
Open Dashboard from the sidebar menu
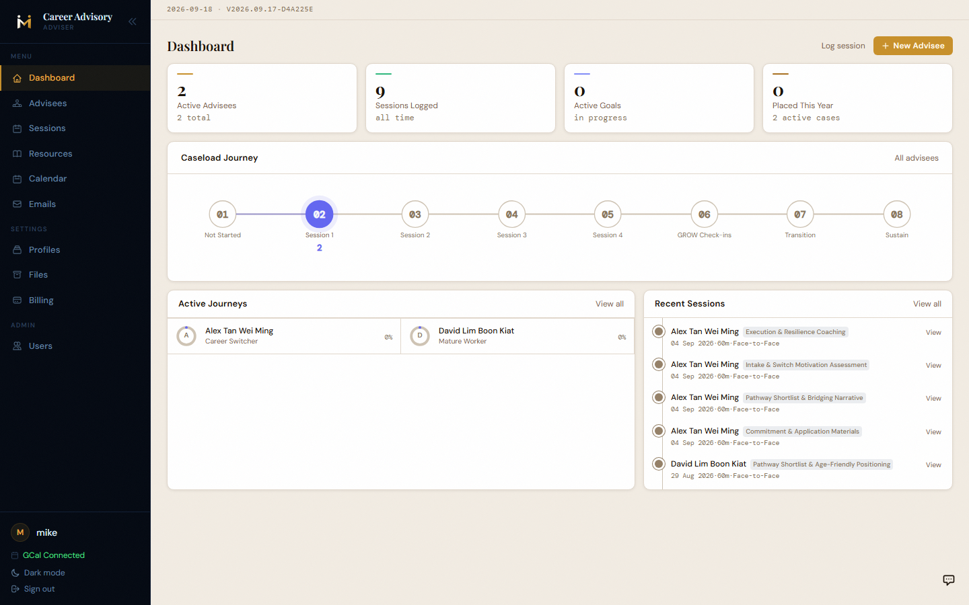pos(75,78)
